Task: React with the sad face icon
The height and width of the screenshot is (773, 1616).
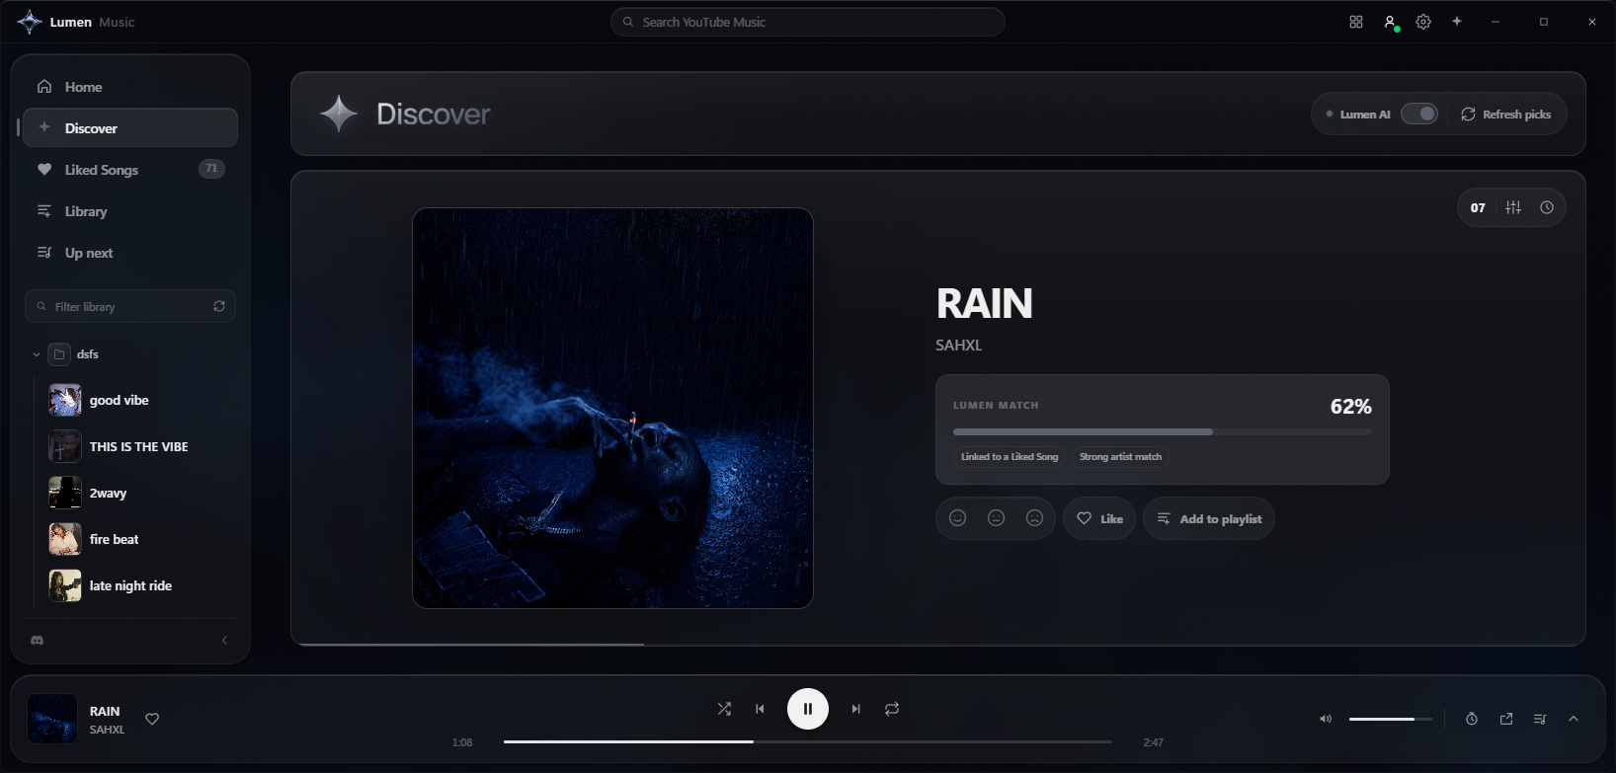Action: coord(1034,518)
